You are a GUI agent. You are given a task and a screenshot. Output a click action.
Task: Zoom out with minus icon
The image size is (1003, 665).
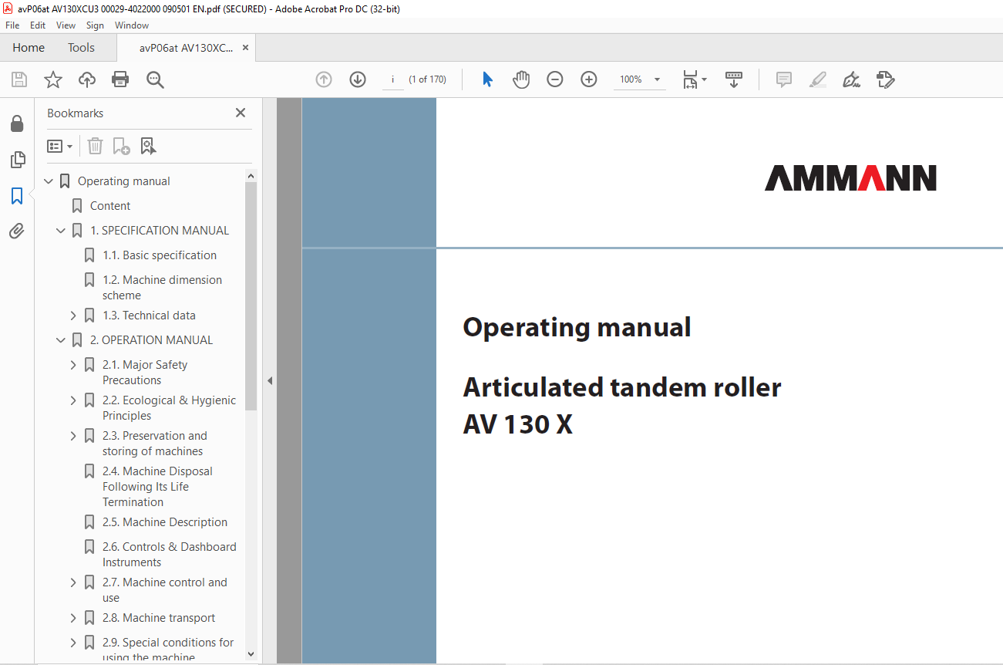point(555,79)
